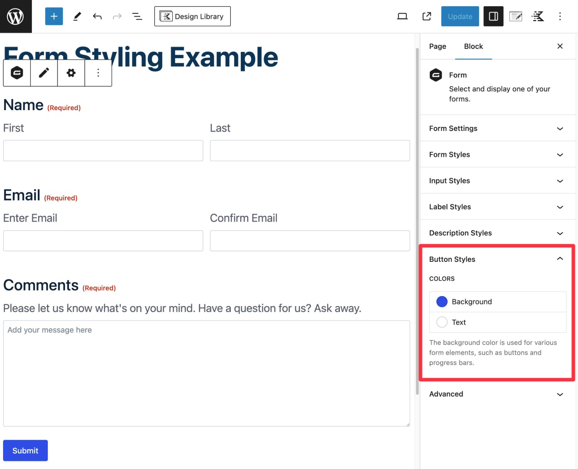This screenshot has height=469, width=578.
Task: Click the laptop preview device icon
Action: [402, 16]
